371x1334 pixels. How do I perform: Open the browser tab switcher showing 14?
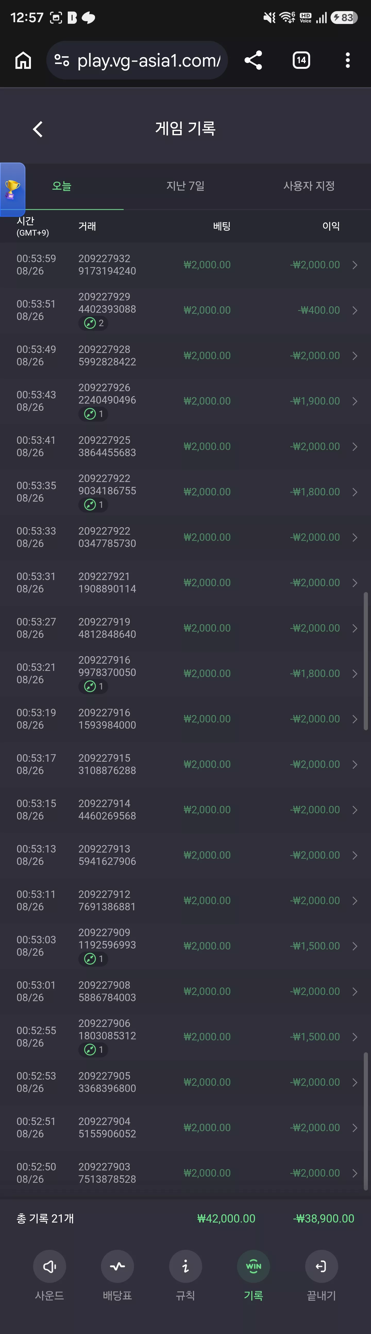[x=301, y=61]
